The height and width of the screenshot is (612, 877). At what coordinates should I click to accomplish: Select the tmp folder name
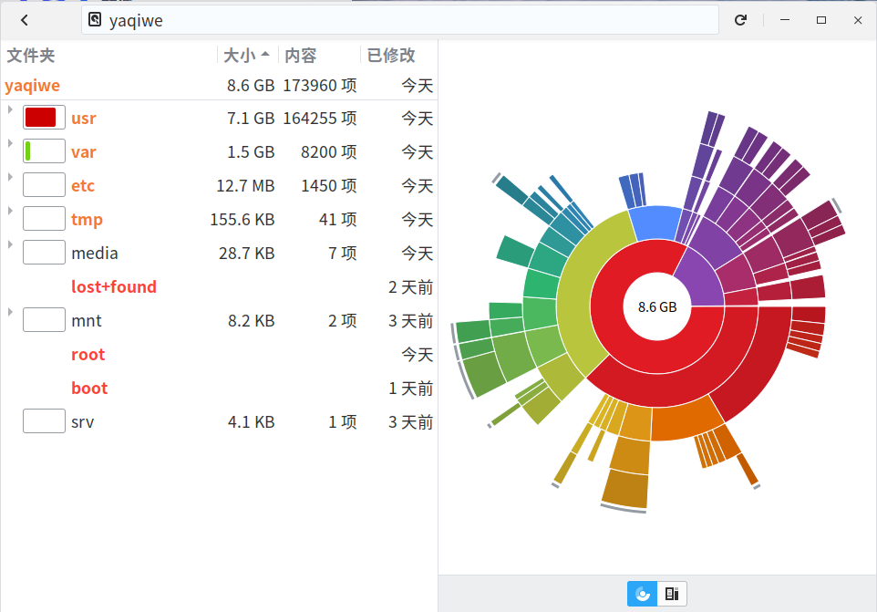[87, 219]
